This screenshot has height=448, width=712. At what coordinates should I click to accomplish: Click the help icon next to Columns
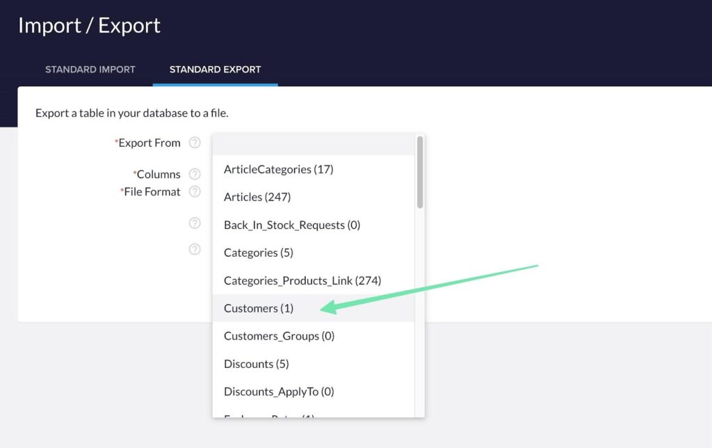pos(195,175)
